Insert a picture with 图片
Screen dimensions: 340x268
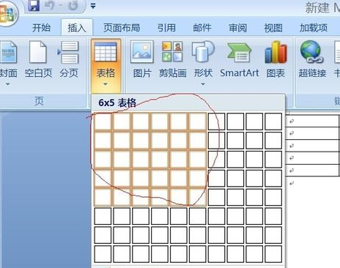[x=142, y=59]
